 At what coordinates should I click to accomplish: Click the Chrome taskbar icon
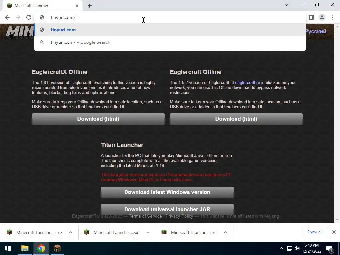tap(41, 248)
